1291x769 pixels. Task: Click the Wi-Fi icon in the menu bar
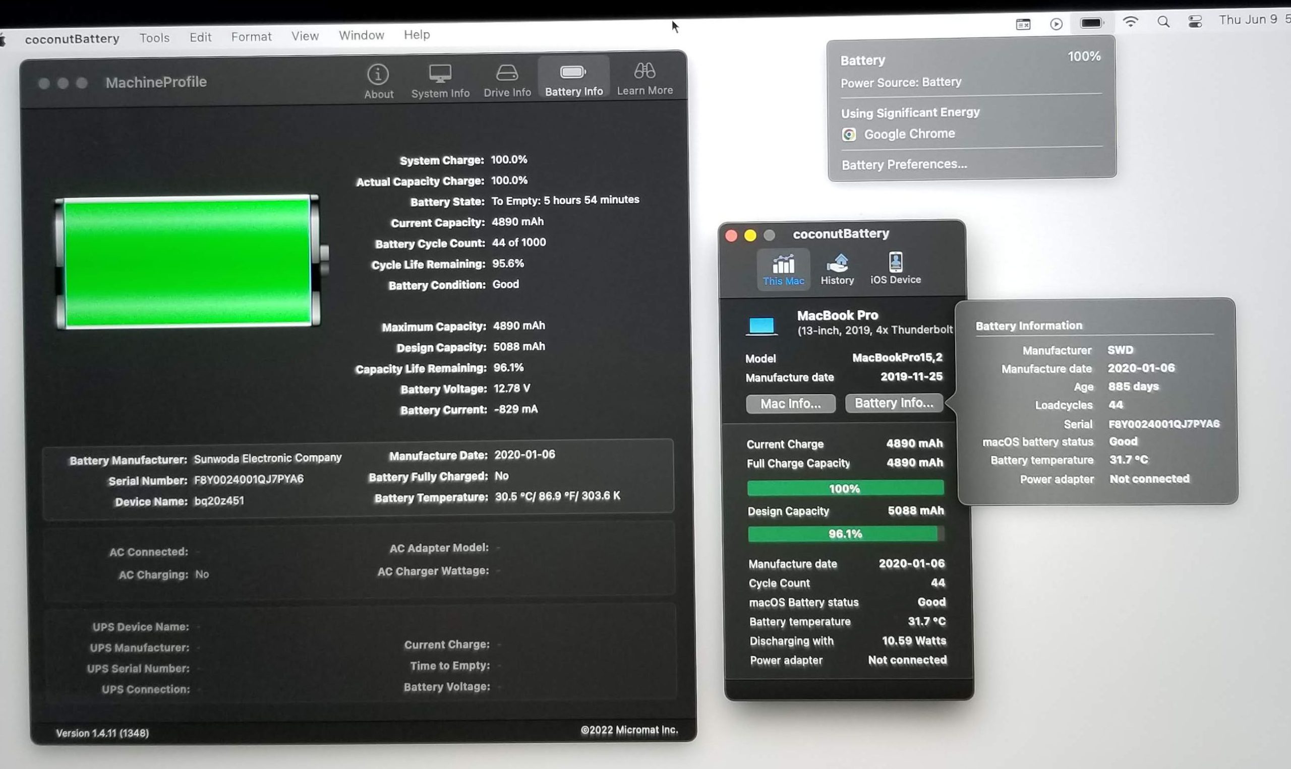(1130, 22)
